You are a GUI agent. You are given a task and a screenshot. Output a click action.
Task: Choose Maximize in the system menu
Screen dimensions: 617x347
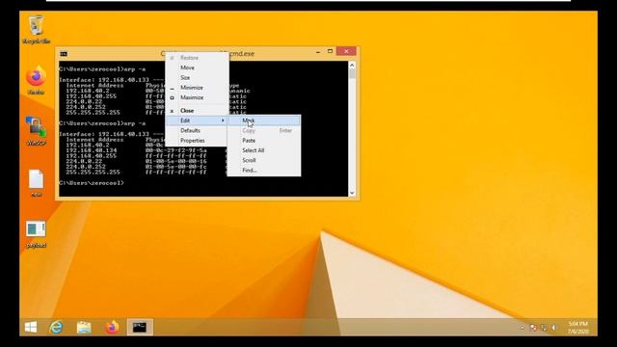pos(197,97)
